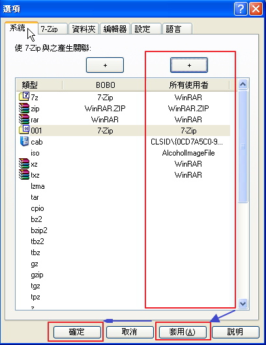Select the tbz file type row

click(x=123, y=253)
